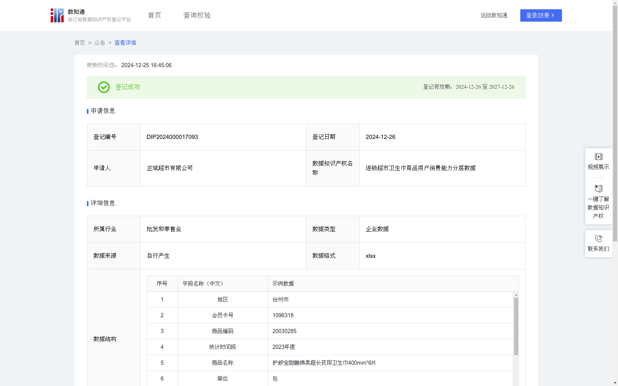Viewport: 618px width, 386px height.
Task: Click the arrow in 登录/注册 button
Action: point(553,15)
